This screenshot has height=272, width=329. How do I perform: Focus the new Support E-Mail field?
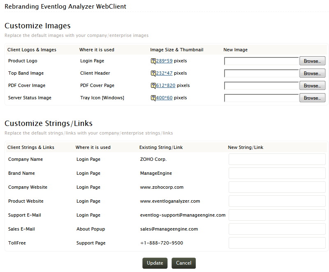click(x=277, y=215)
